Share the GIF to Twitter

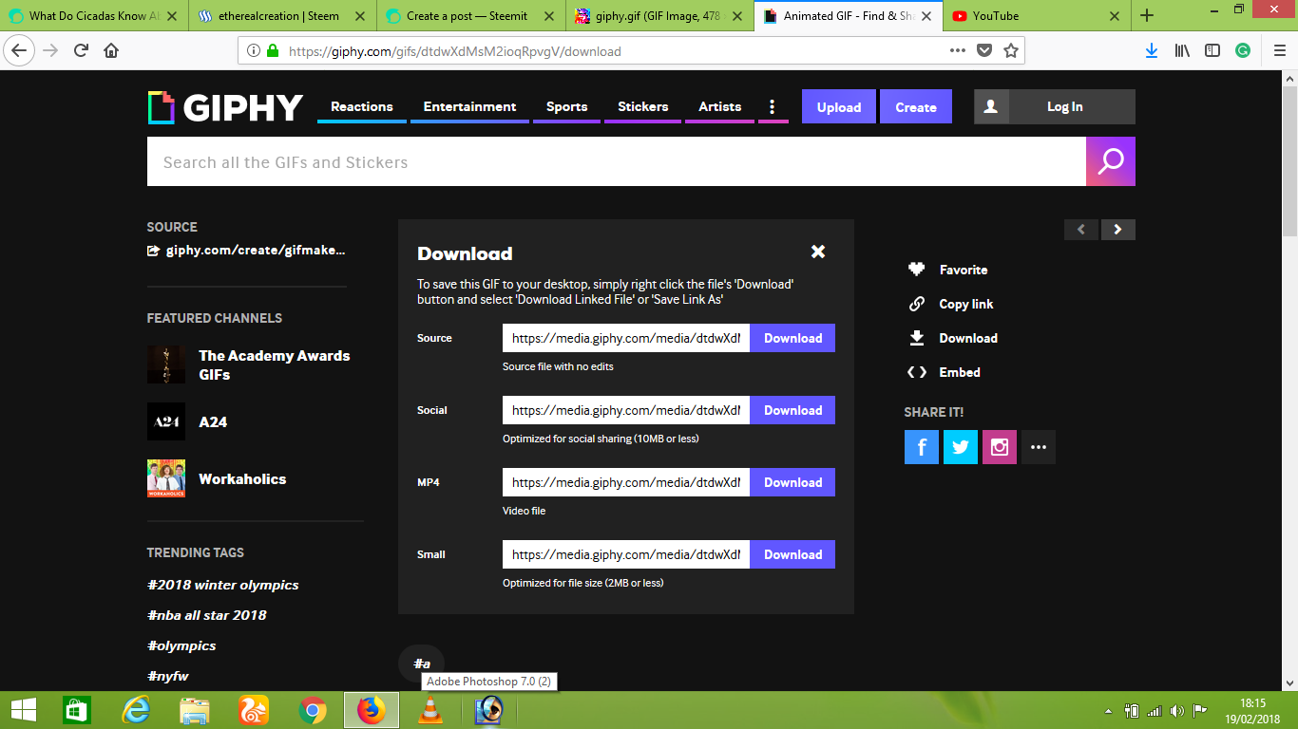coord(960,446)
